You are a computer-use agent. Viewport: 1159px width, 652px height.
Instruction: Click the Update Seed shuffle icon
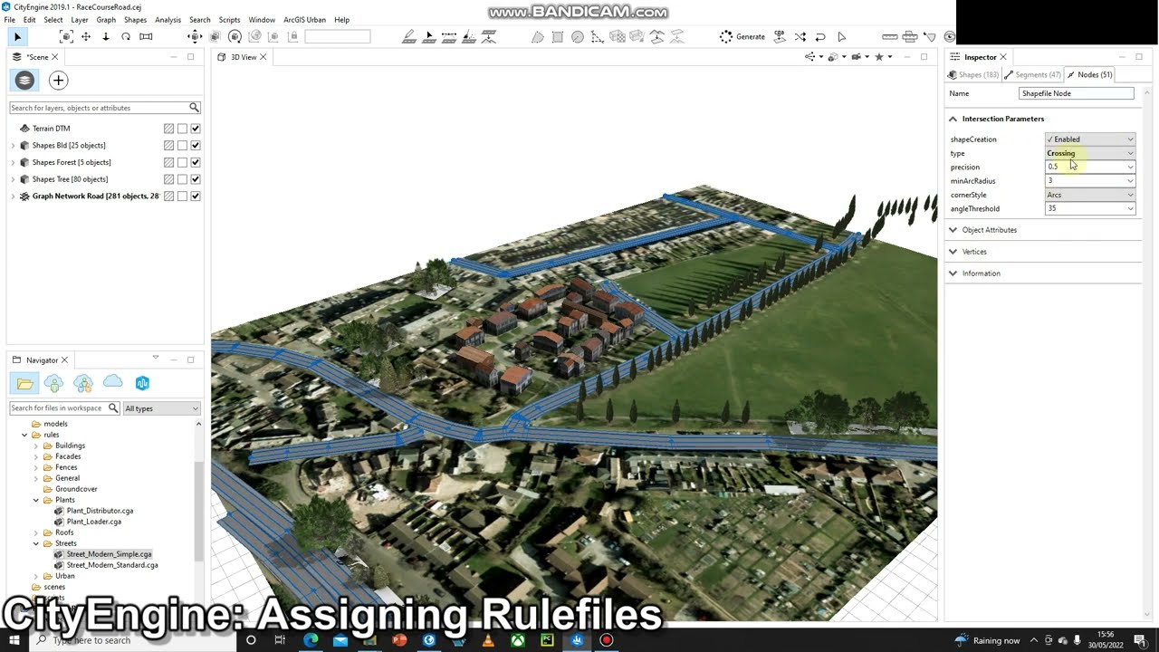click(x=800, y=37)
